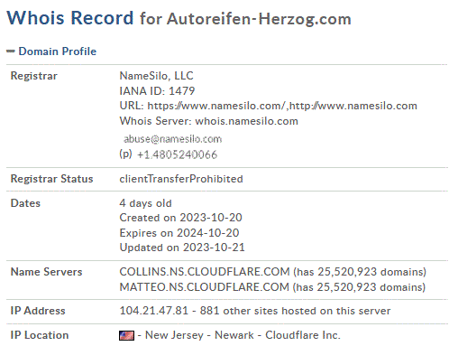449x346 pixels.
Task: Click the 'Whois Record' heading text
Action: (x=70, y=18)
